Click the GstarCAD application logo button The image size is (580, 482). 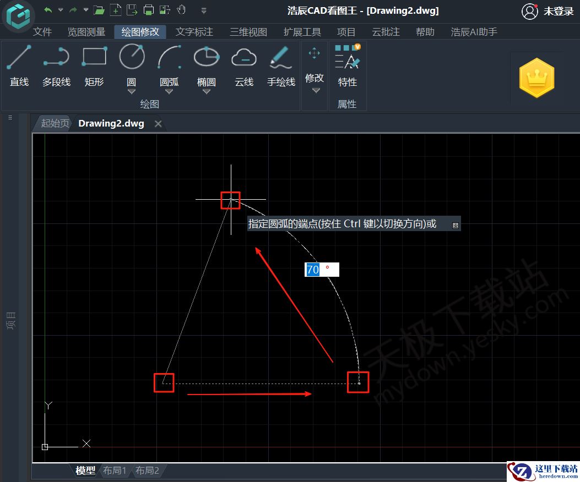pos(18,15)
